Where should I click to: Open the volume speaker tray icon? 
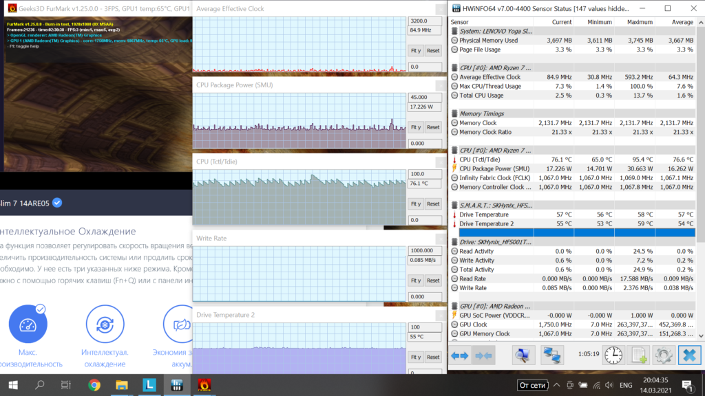609,385
